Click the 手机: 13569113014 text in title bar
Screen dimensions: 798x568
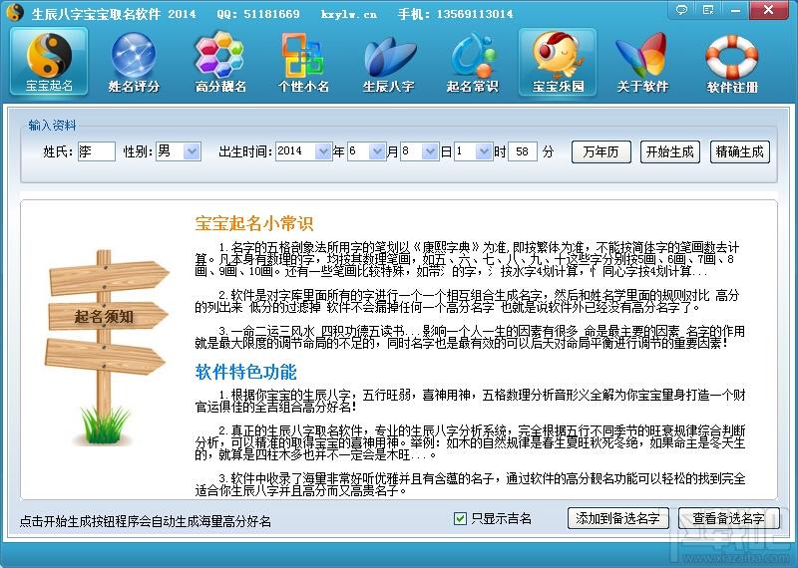pyautogui.click(x=456, y=14)
